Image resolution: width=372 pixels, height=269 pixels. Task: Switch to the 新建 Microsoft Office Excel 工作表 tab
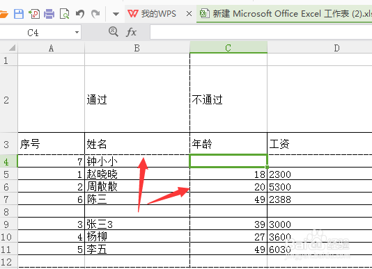pyautogui.click(x=285, y=14)
